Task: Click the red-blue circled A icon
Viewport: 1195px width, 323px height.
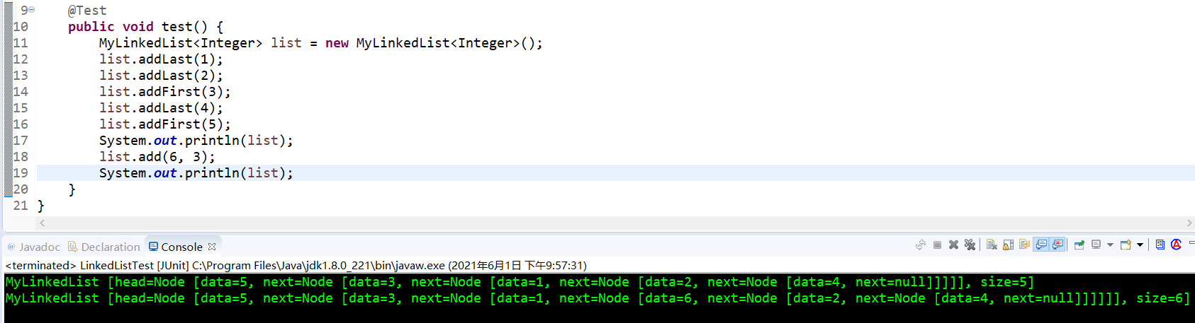Action: pyautogui.click(x=1176, y=245)
